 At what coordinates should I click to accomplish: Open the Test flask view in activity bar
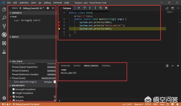click(x=4, y=52)
